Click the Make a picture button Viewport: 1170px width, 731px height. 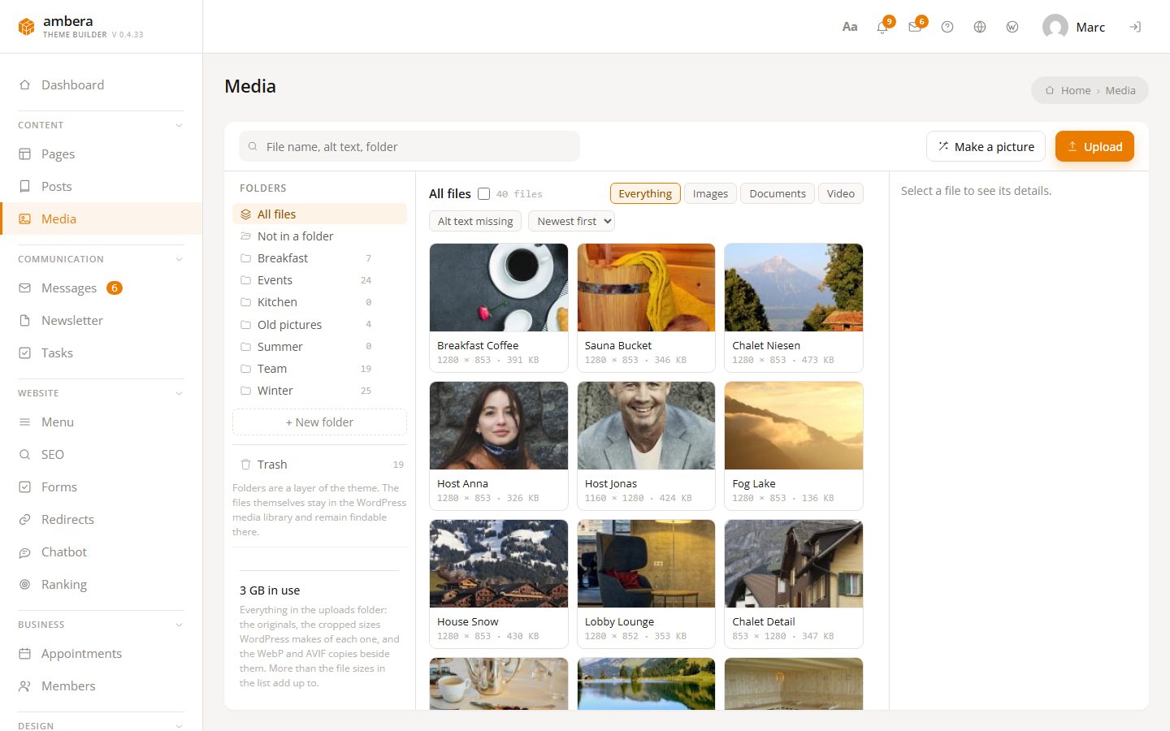click(x=986, y=146)
